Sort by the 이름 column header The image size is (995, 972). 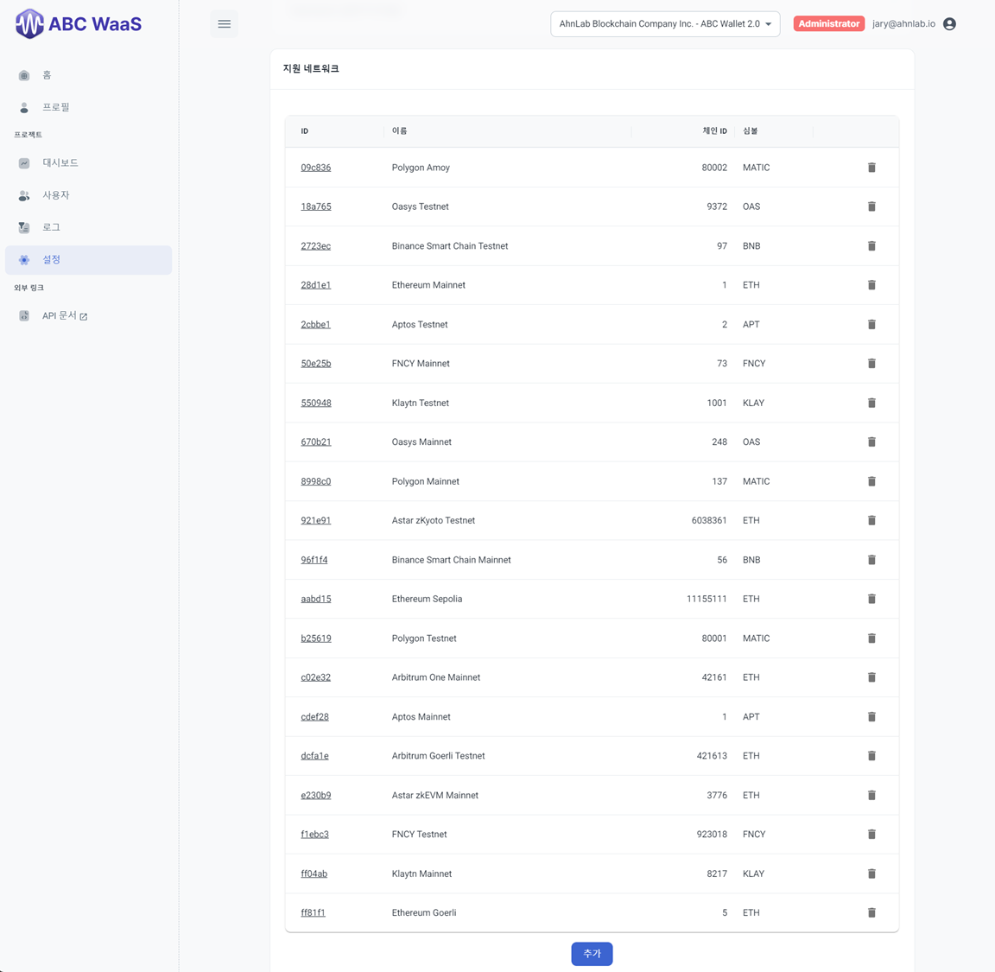[399, 130]
